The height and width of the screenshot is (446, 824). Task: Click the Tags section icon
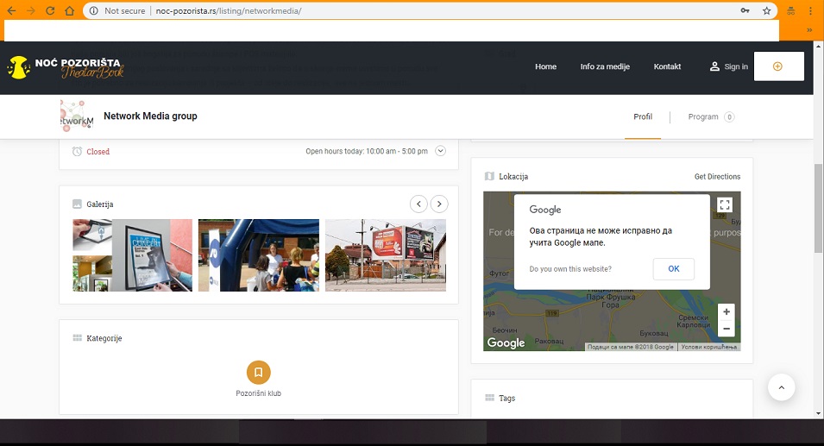tap(489, 398)
